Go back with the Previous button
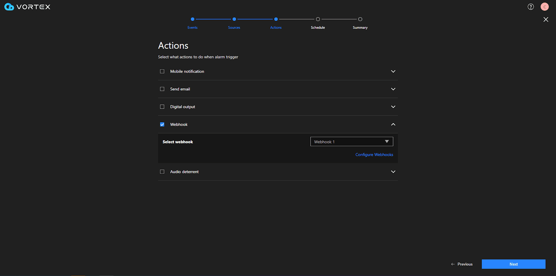 coord(462,264)
